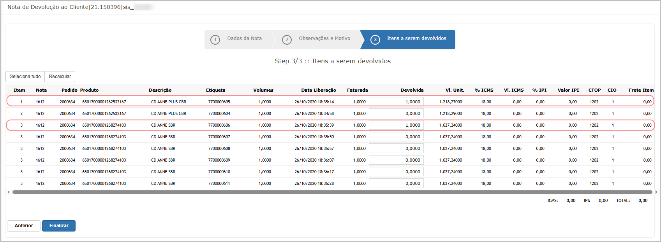Focus Devolvida input for etiqueta 7700000608
The height and width of the screenshot is (242, 661).
[x=396, y=148]
